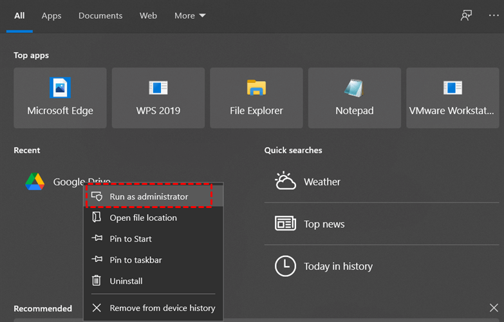Open the three-dot options menu
The image size is (504, 322).
494,15
